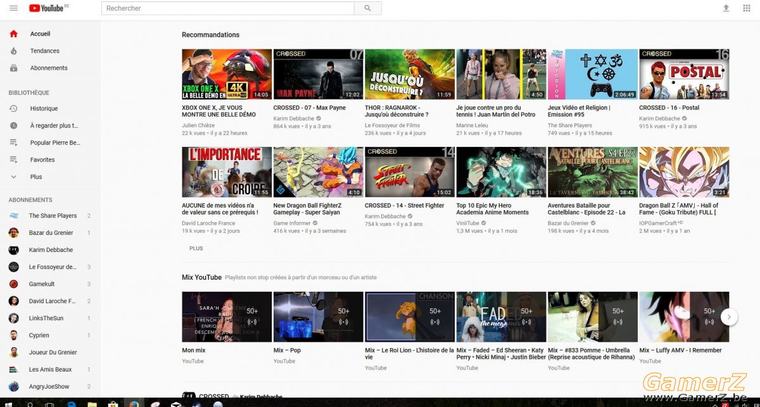760x407 pixels.
Task: Open Karim Debbache subscription in sidebar
Action: [50, 250]
